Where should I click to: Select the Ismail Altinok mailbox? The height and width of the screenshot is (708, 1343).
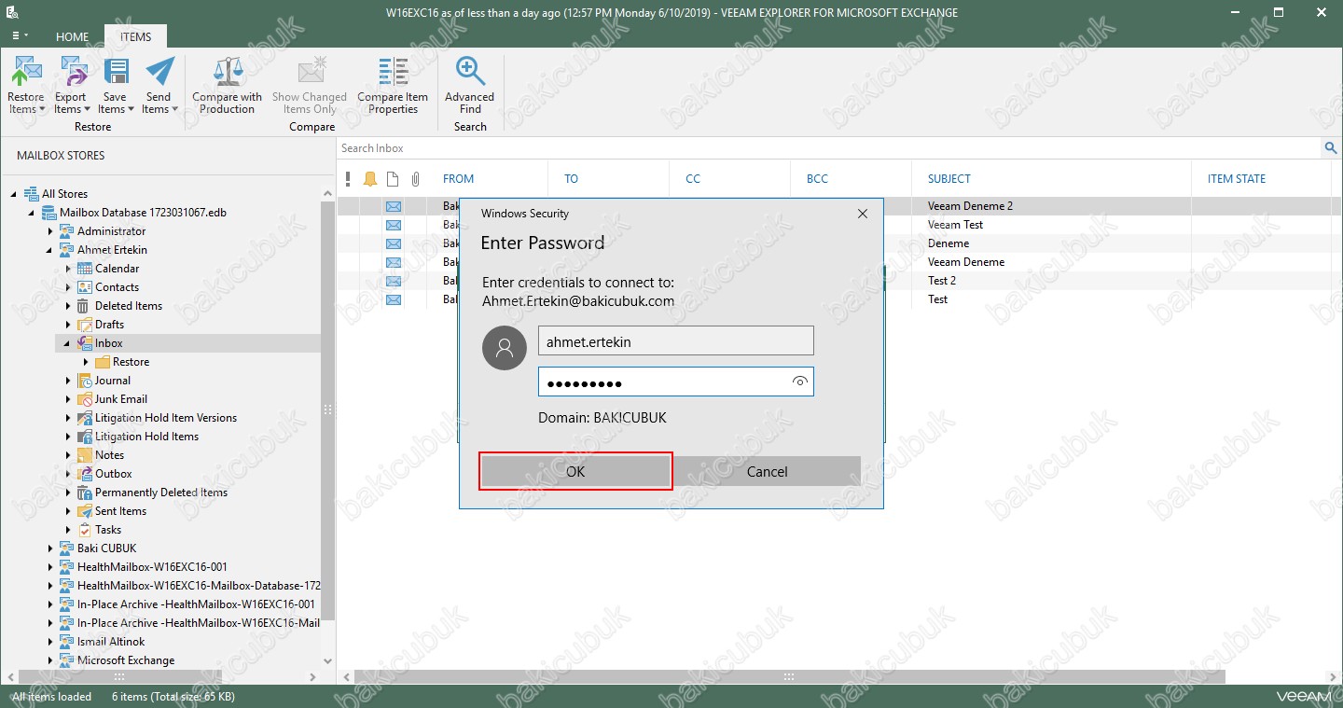pyautogui.click(x=111, y=642)
